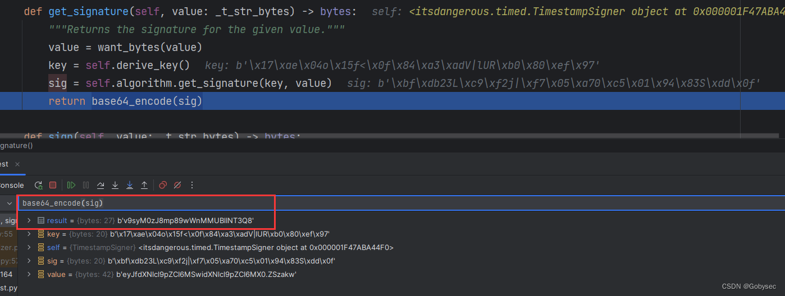Viewport: 785px width, 296px height.
Task: Select result value b'v9syM0zJ8mp89wWnMMUBlINT3Q8'
Action: click(x=185, y=220)
